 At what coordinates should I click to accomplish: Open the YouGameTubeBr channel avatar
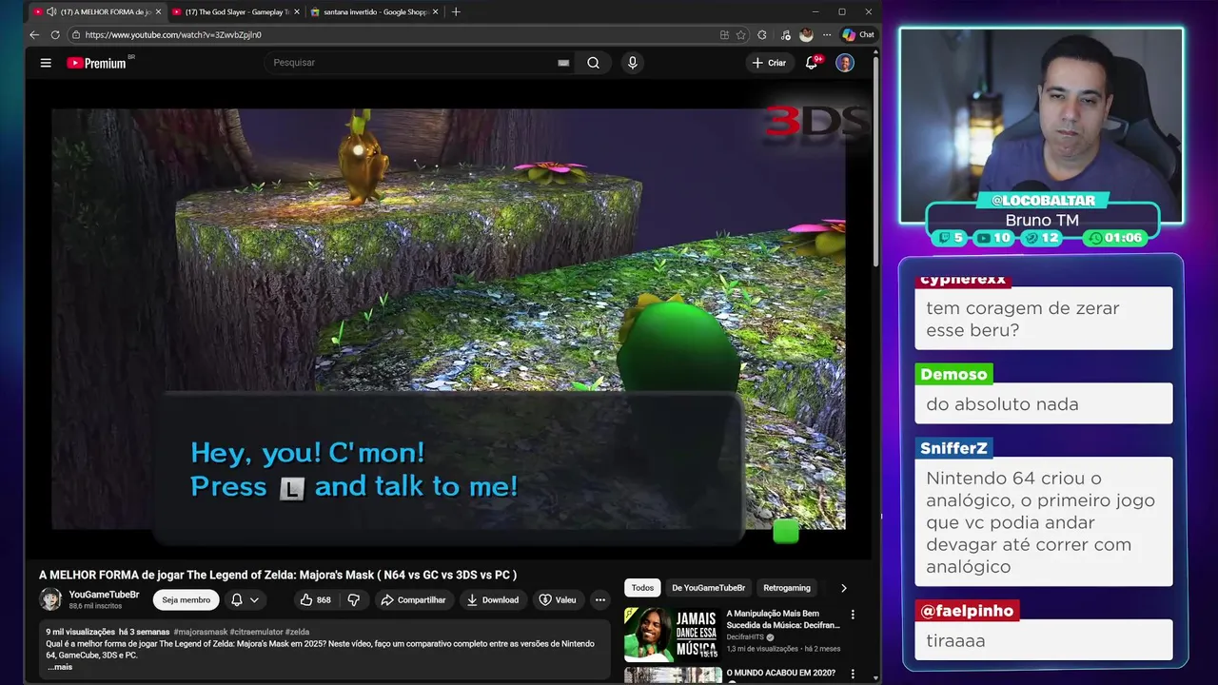tap(50, 599)
